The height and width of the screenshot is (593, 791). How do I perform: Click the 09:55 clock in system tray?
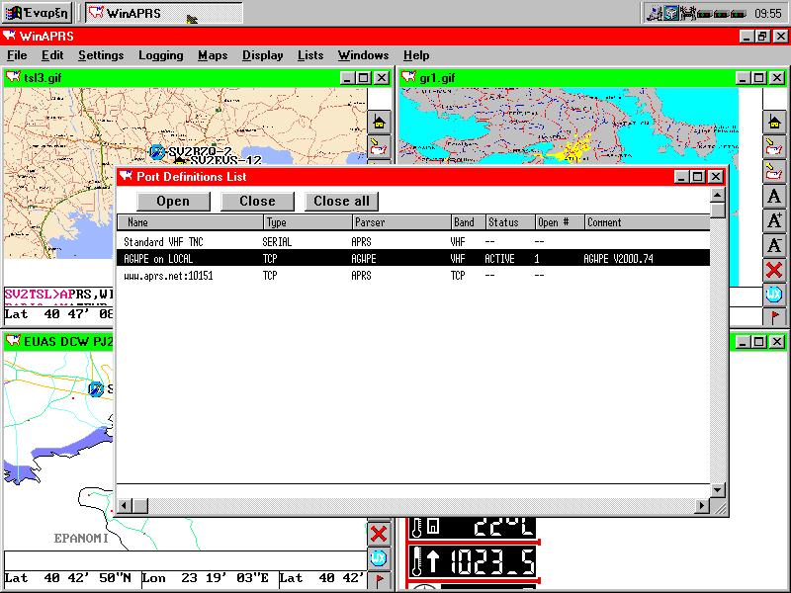coord(768,14)
